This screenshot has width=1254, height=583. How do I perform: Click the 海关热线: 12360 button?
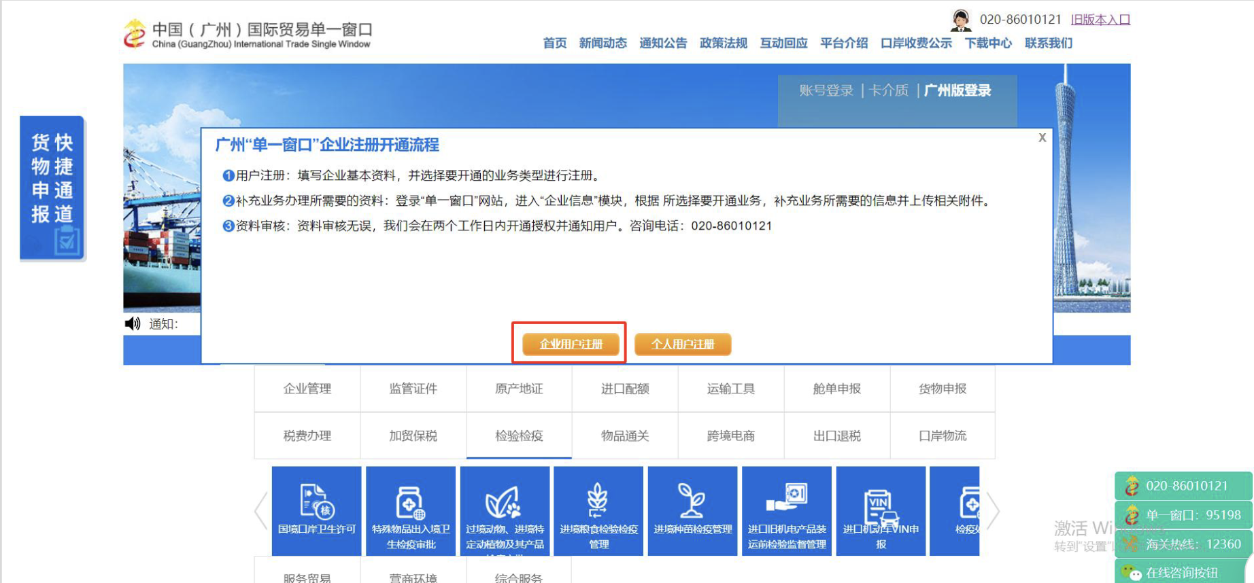[x=1183, y=544]
